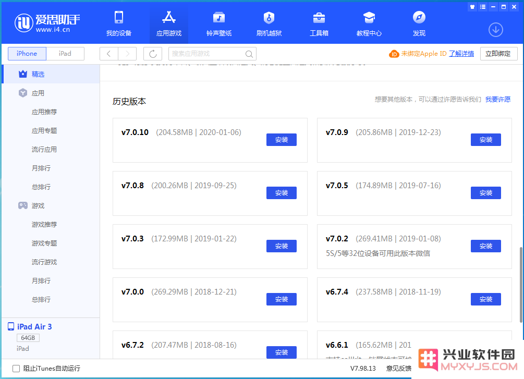Select 精选 featured in the sidebar

click(x=51, y=74)
